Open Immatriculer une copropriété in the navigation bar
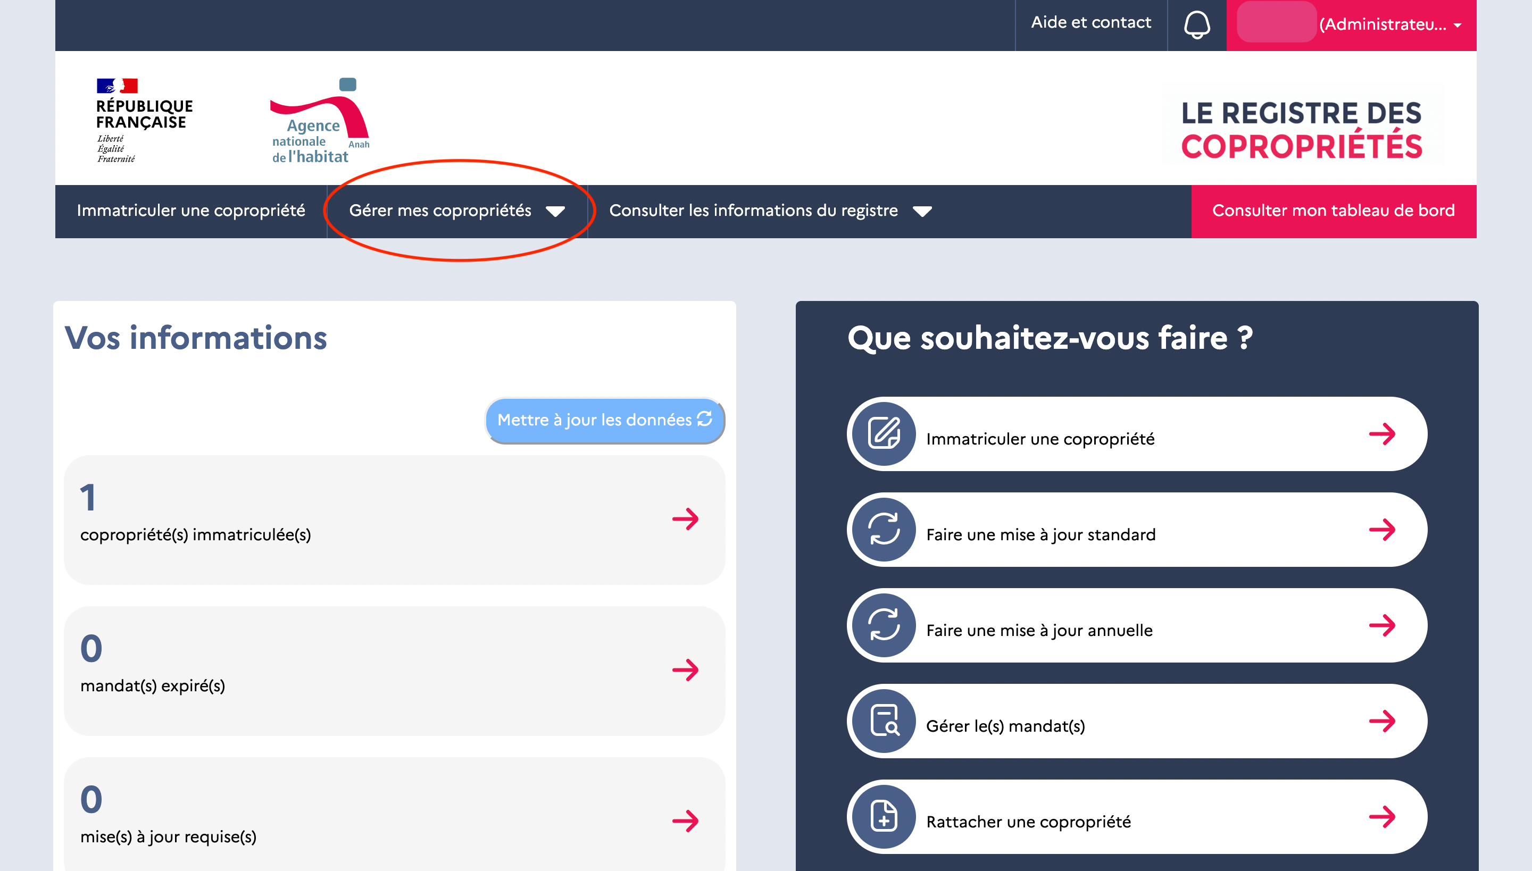Image resolution: width=1532 pixels, height=871 pixels. [191, 211]
